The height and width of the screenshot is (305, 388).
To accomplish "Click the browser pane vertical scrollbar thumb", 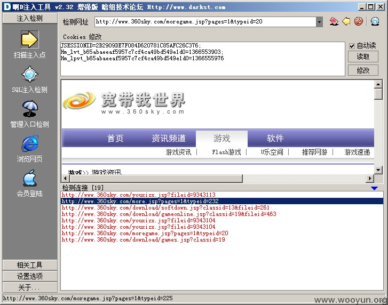I will [378, 94].
